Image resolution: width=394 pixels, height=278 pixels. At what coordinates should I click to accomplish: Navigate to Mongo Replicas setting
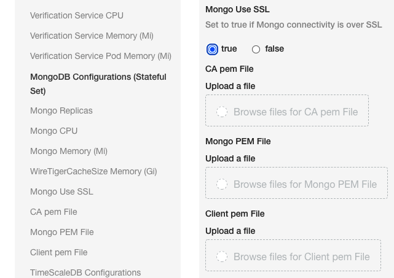point(61,110)
